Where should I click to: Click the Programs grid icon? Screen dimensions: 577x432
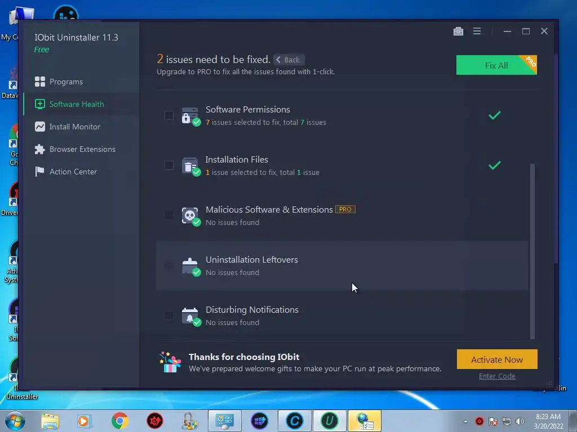(x=40, y=82)
